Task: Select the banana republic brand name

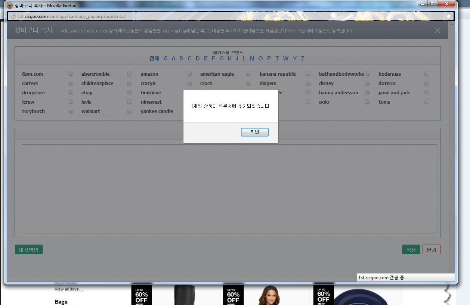Action: 278,74
